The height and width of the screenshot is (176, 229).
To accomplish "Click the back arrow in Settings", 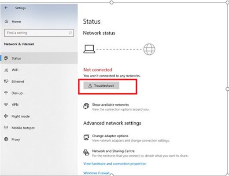I will point(6,8).
